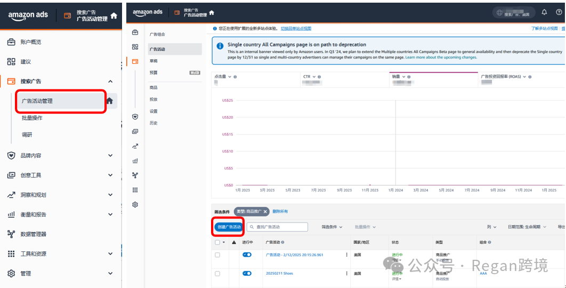Click 管理 gear icon in expanded sidebar

pos(11,273)
